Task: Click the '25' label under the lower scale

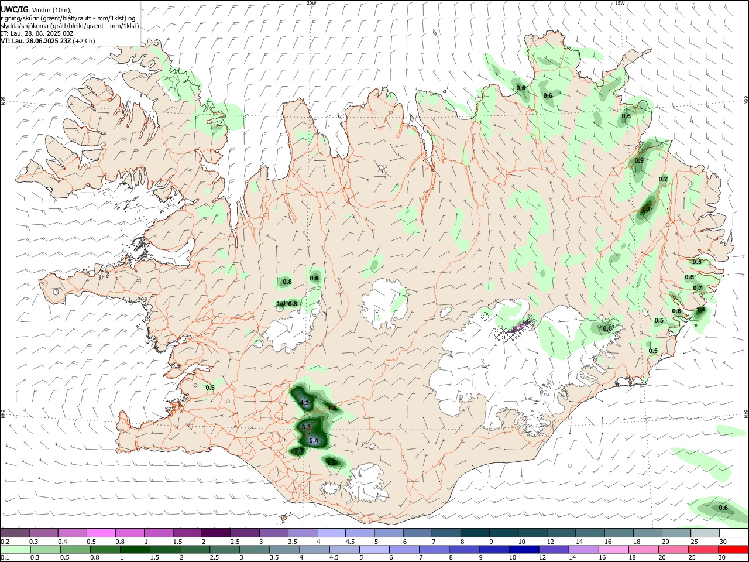Action: (693, 557)
